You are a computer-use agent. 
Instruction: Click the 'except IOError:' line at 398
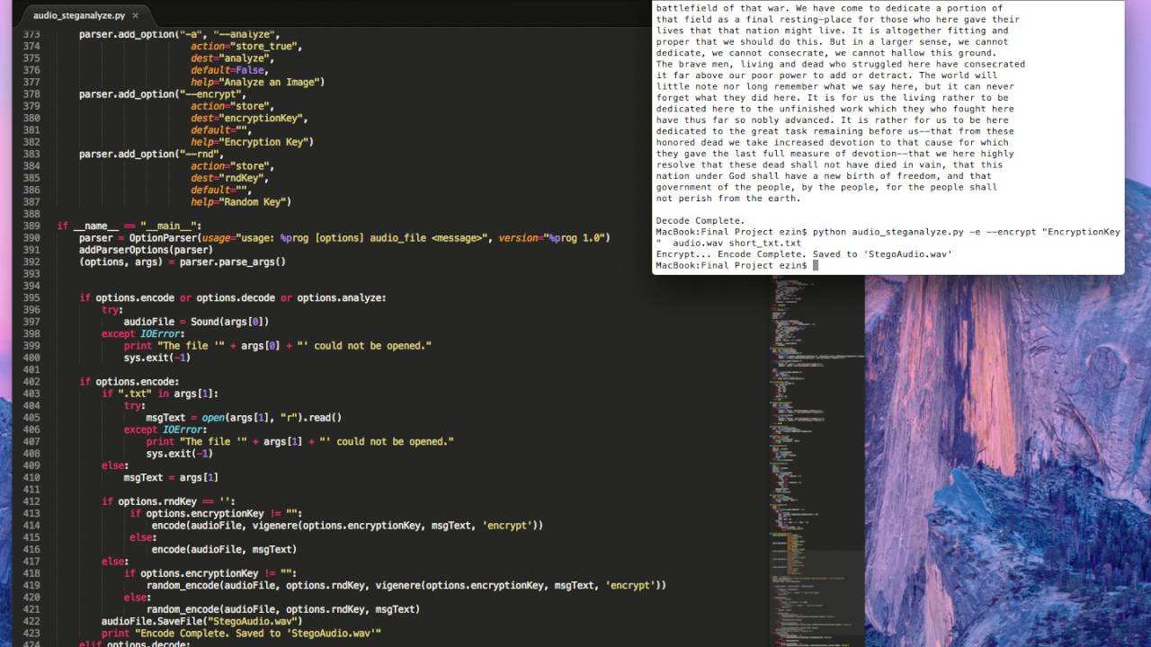pyautogui.click(x=143, y=333)
